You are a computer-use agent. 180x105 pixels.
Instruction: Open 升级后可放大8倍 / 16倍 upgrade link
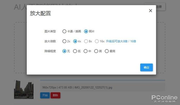tap(121, 41)
